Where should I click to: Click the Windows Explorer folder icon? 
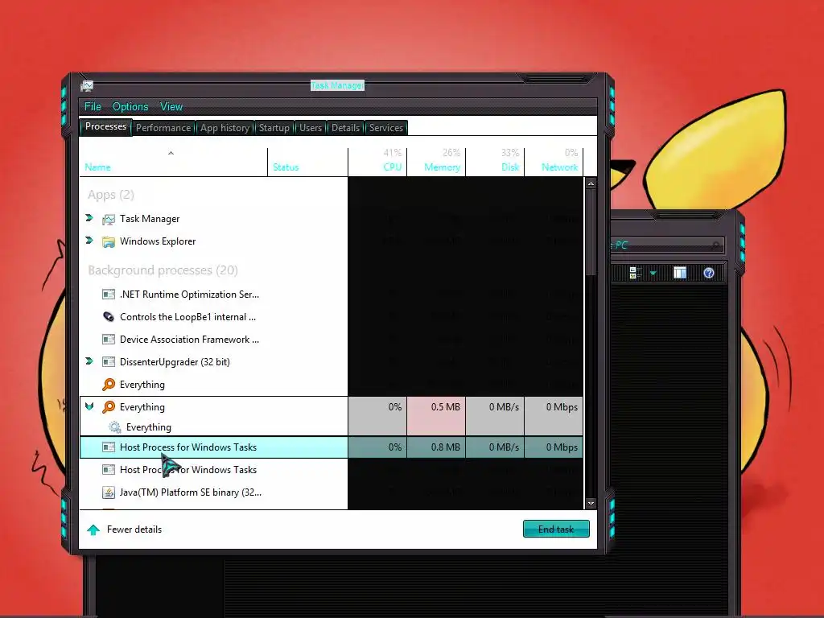(109, 241)
